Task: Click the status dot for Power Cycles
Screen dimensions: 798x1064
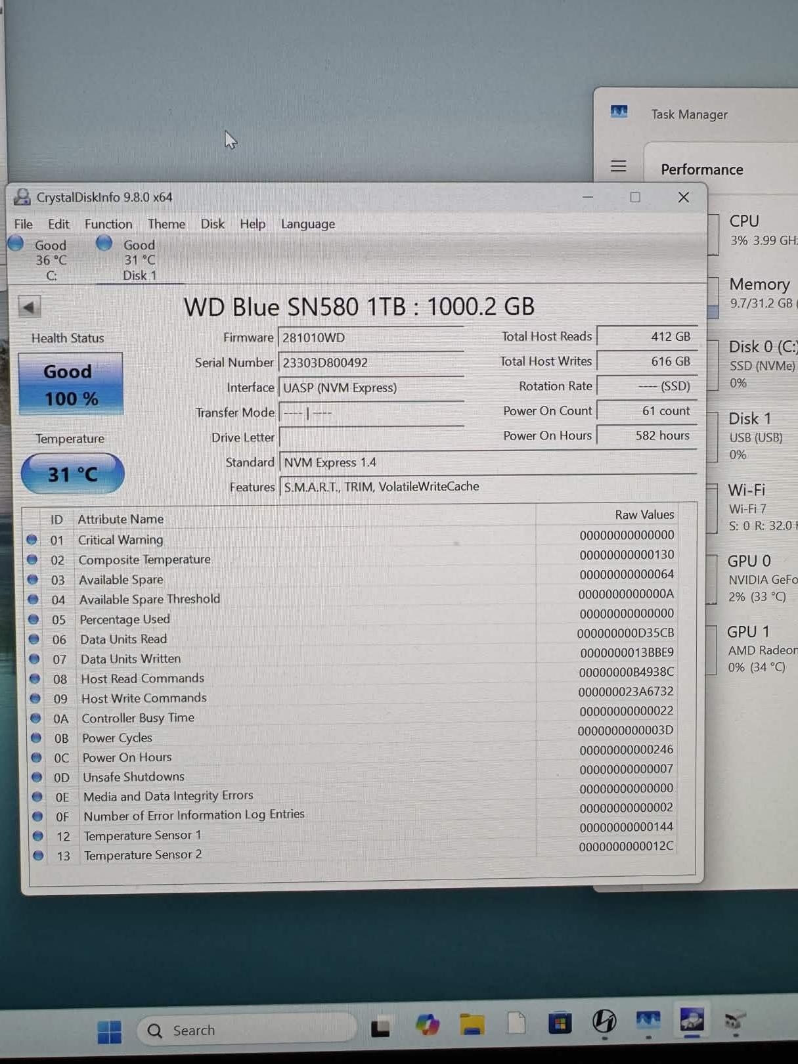Action: pos(36,738)
